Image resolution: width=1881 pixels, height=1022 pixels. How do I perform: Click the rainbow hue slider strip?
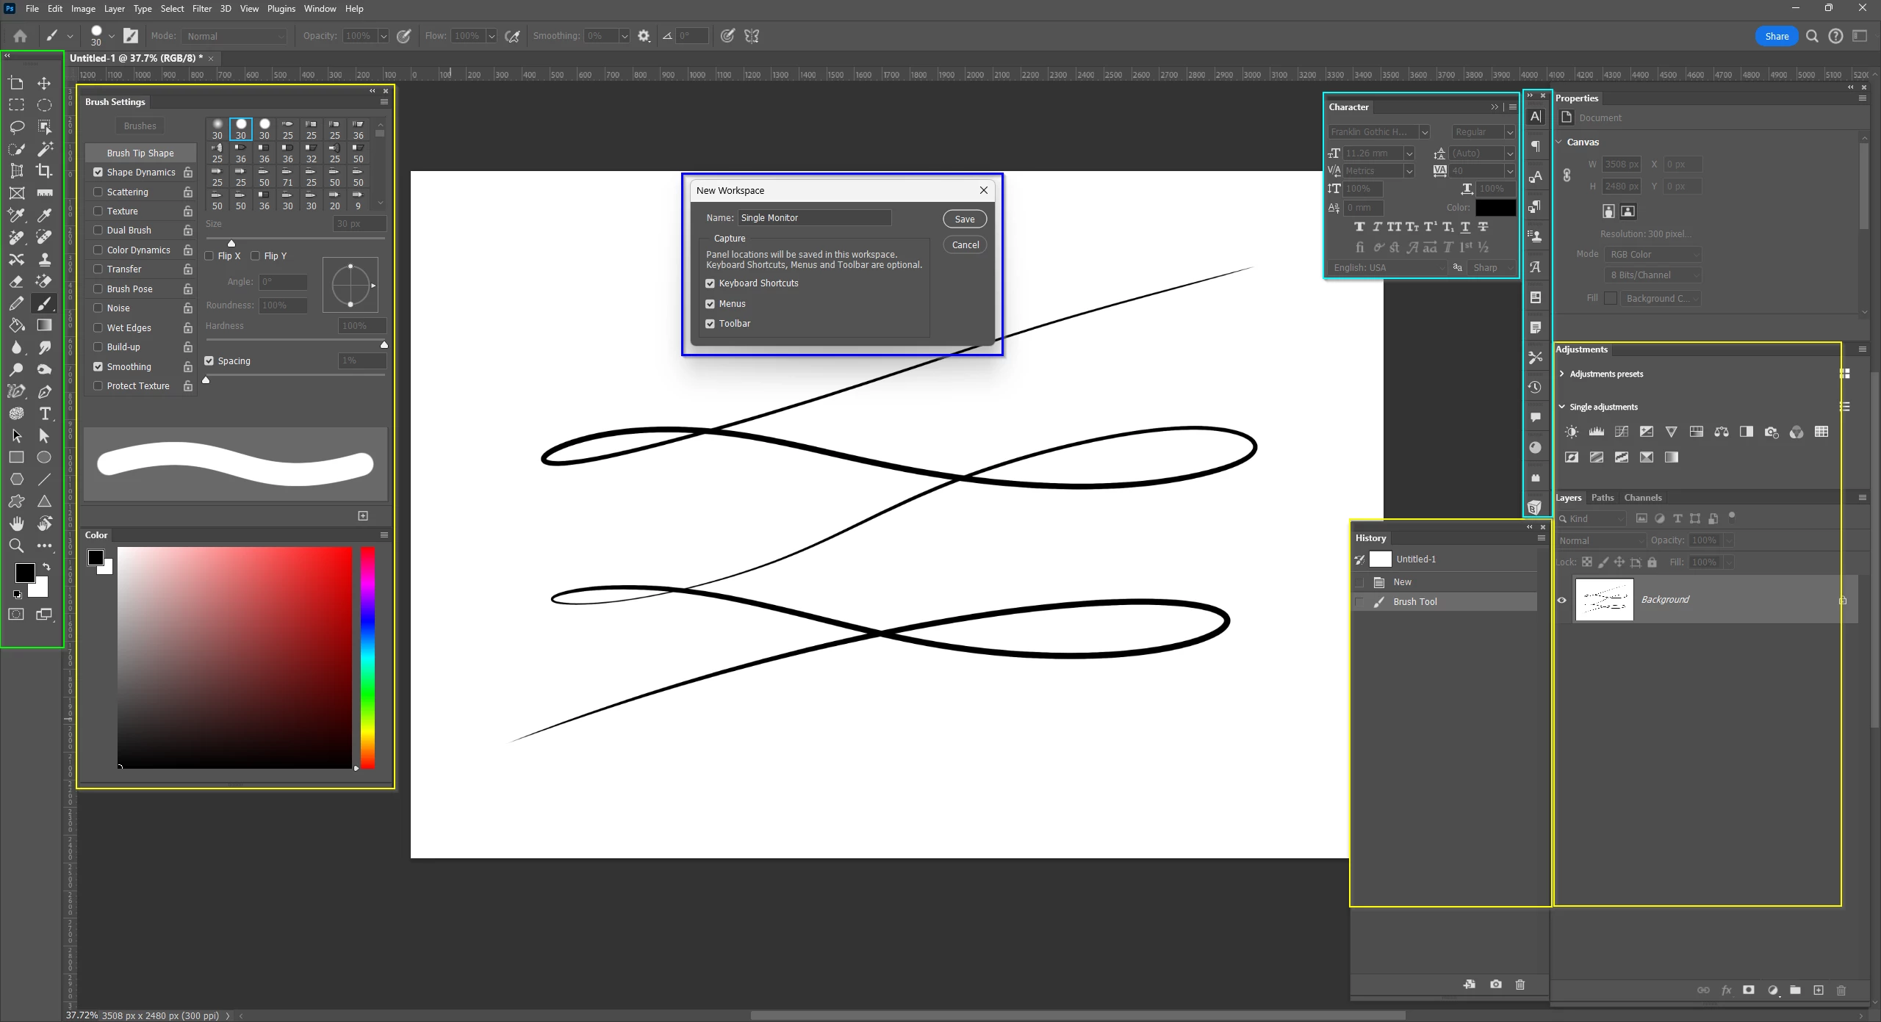(367, 657)
